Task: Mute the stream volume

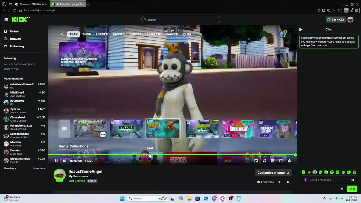Action: pos(65,161)
